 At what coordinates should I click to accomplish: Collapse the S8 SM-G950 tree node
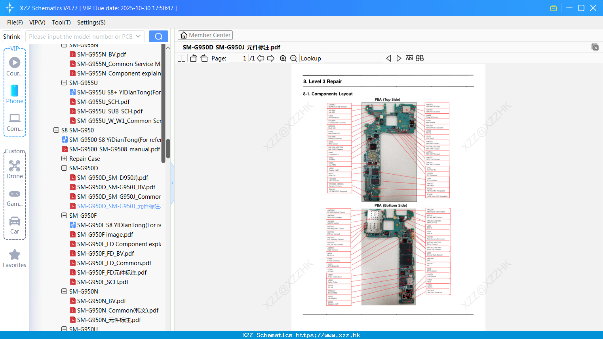tap(56, 130)
